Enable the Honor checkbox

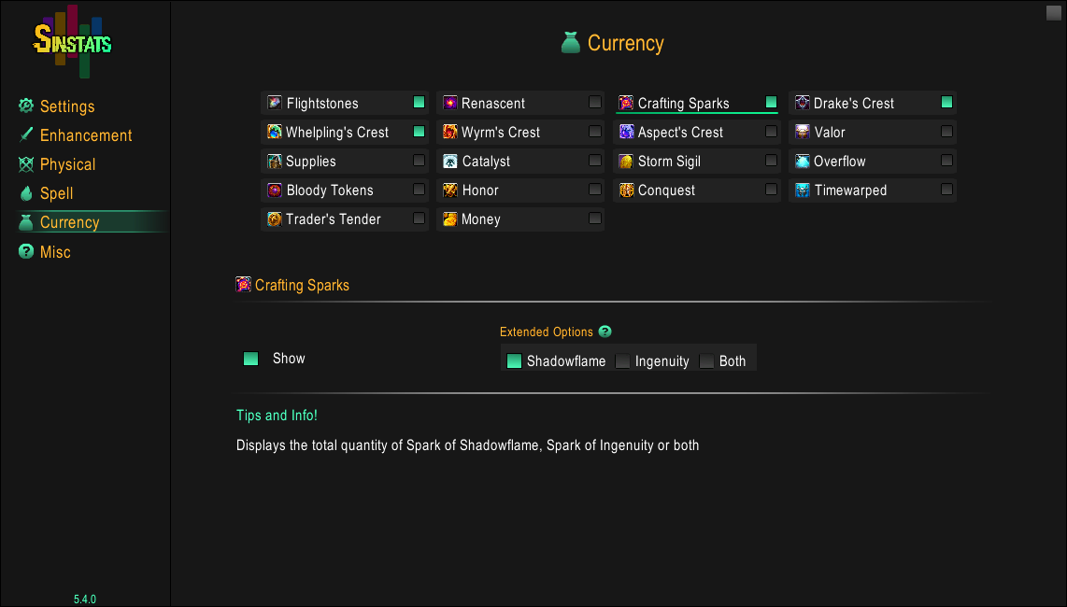point(595,190)
